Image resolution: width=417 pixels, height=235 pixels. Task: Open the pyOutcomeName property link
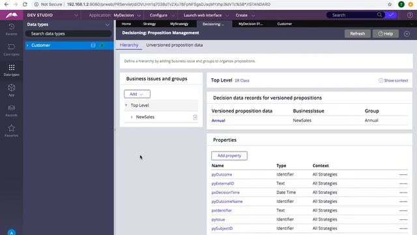(x=227, y=202)
